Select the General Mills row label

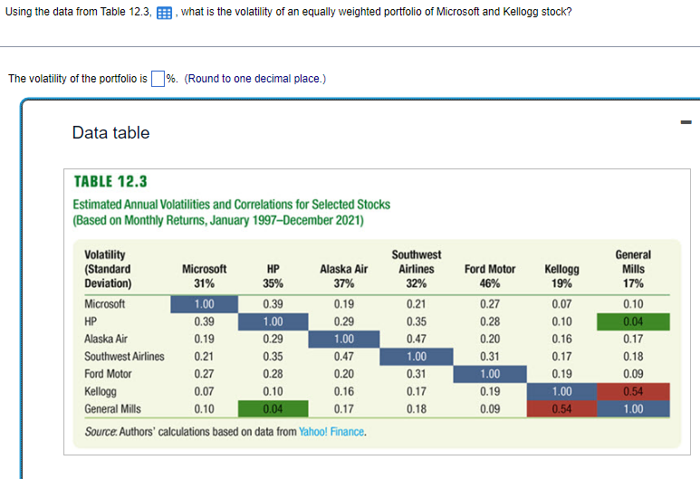112,409
